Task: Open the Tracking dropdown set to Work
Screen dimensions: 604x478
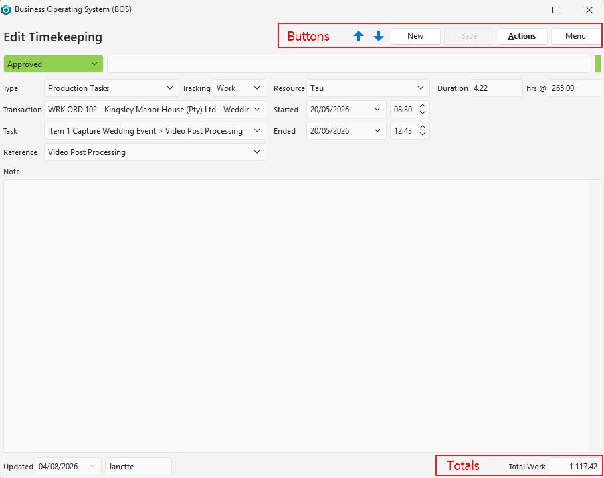Action: 239,88
